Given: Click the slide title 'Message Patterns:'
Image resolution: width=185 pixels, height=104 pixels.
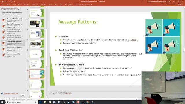Looking at the screenshot, I should 78,22.
